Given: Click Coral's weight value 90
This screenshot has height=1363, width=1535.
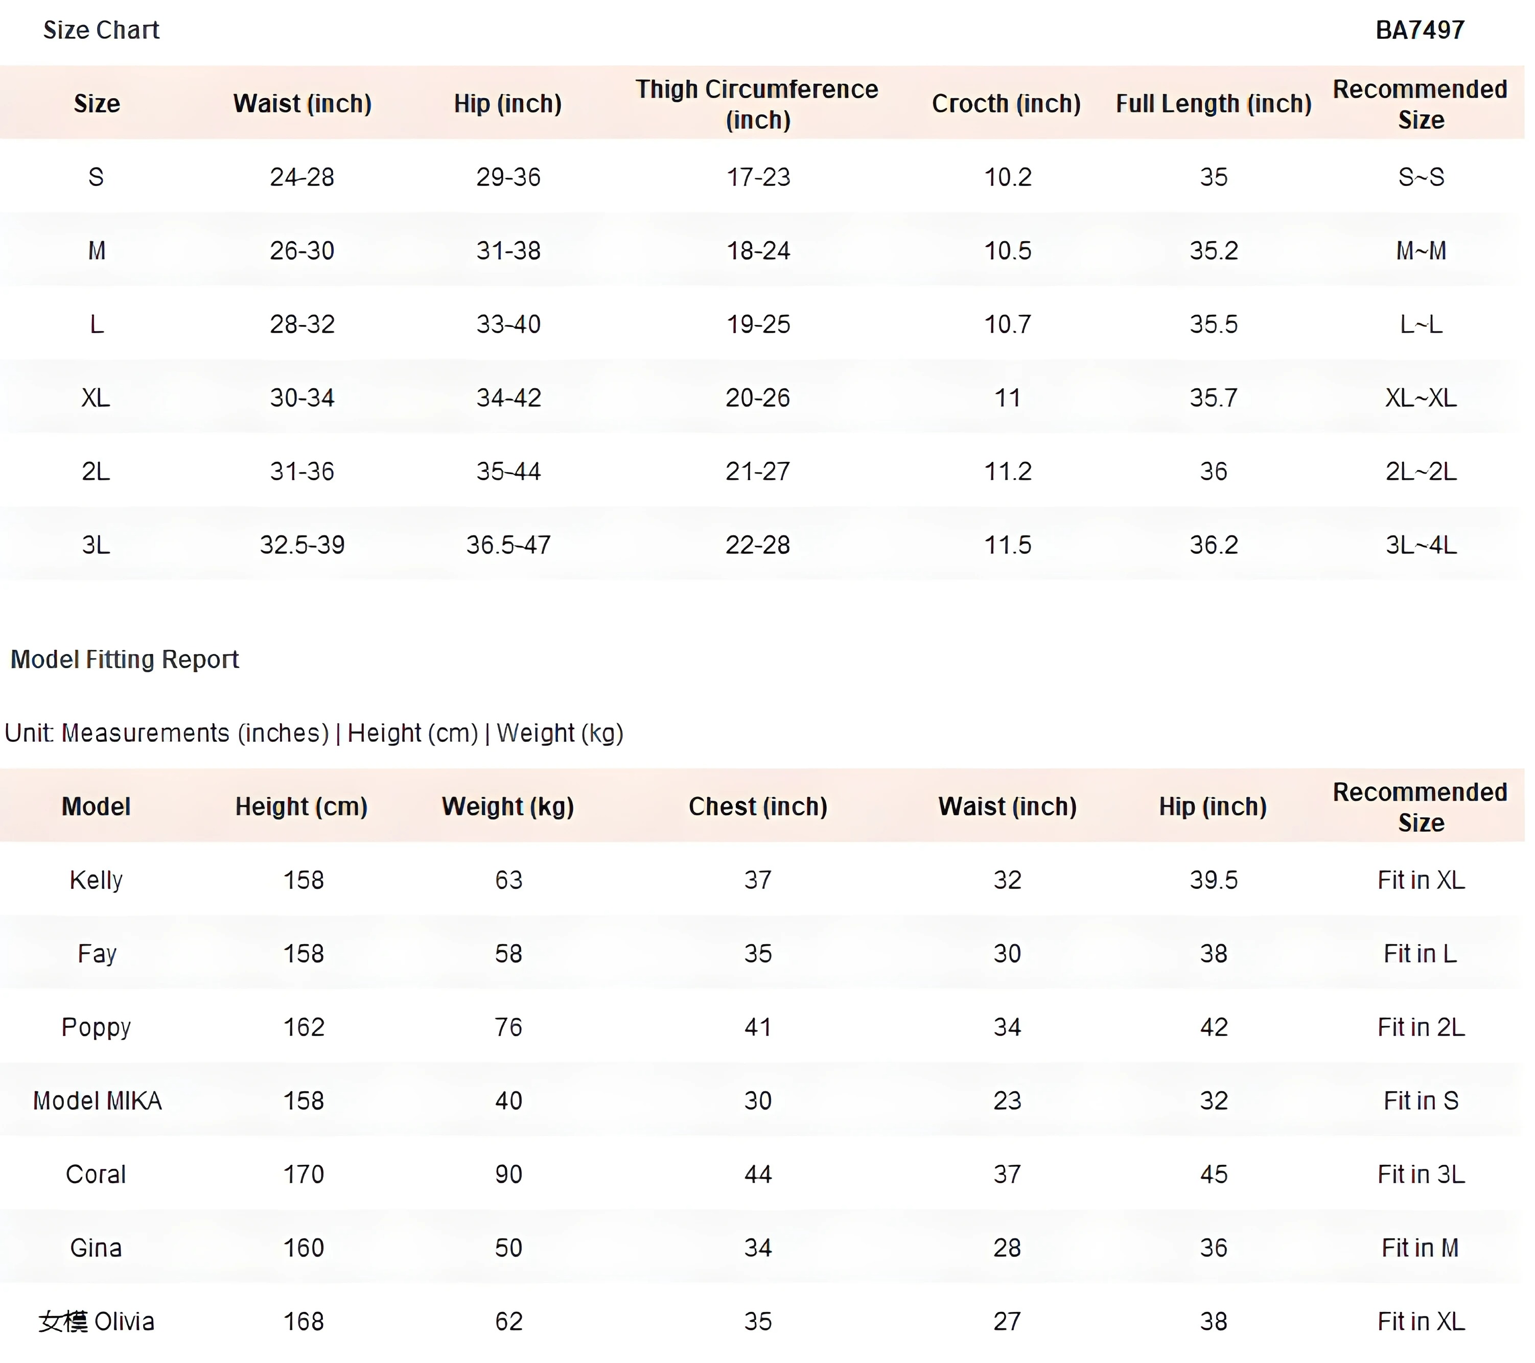Looking at the screenshot, I should click(x=508, y=1174).
